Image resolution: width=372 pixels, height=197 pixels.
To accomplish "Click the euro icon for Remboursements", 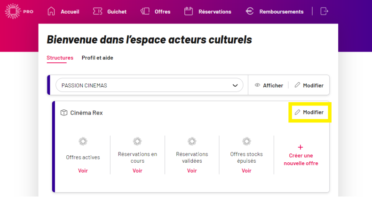I will click(250, 11).
